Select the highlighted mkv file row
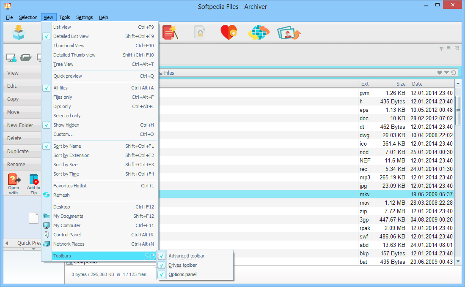 click(x=306, y=195)
